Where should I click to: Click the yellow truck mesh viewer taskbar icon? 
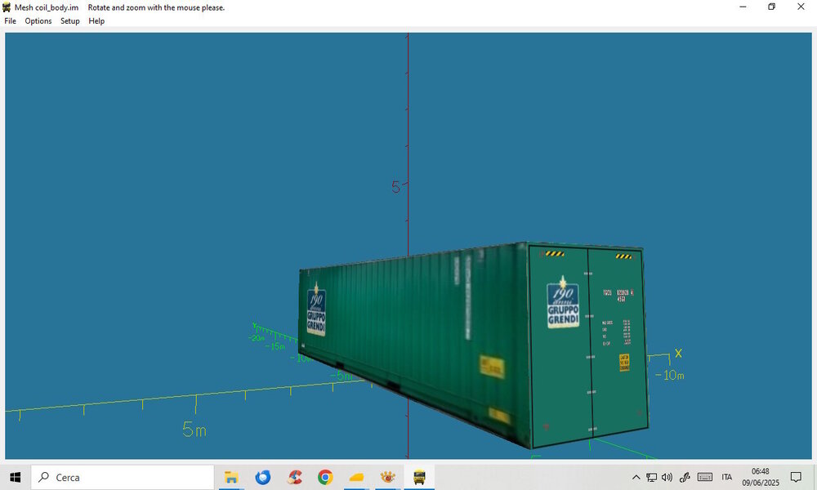coord(419,477)
